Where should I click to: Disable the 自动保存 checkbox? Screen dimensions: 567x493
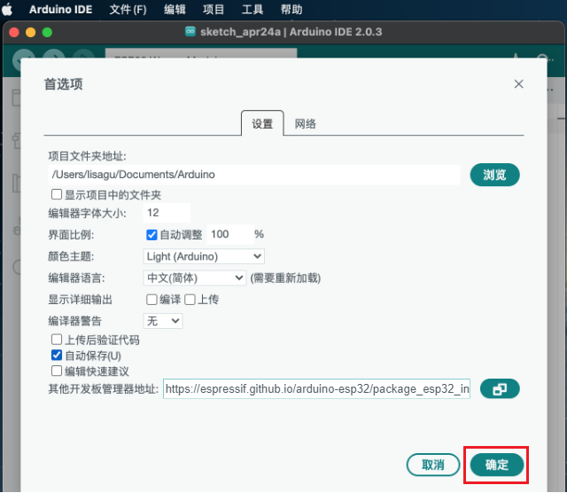click(x=58, y=356)
